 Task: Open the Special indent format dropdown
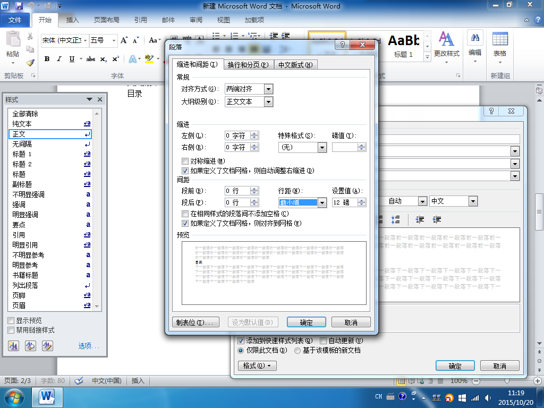(x=322, y=148)
